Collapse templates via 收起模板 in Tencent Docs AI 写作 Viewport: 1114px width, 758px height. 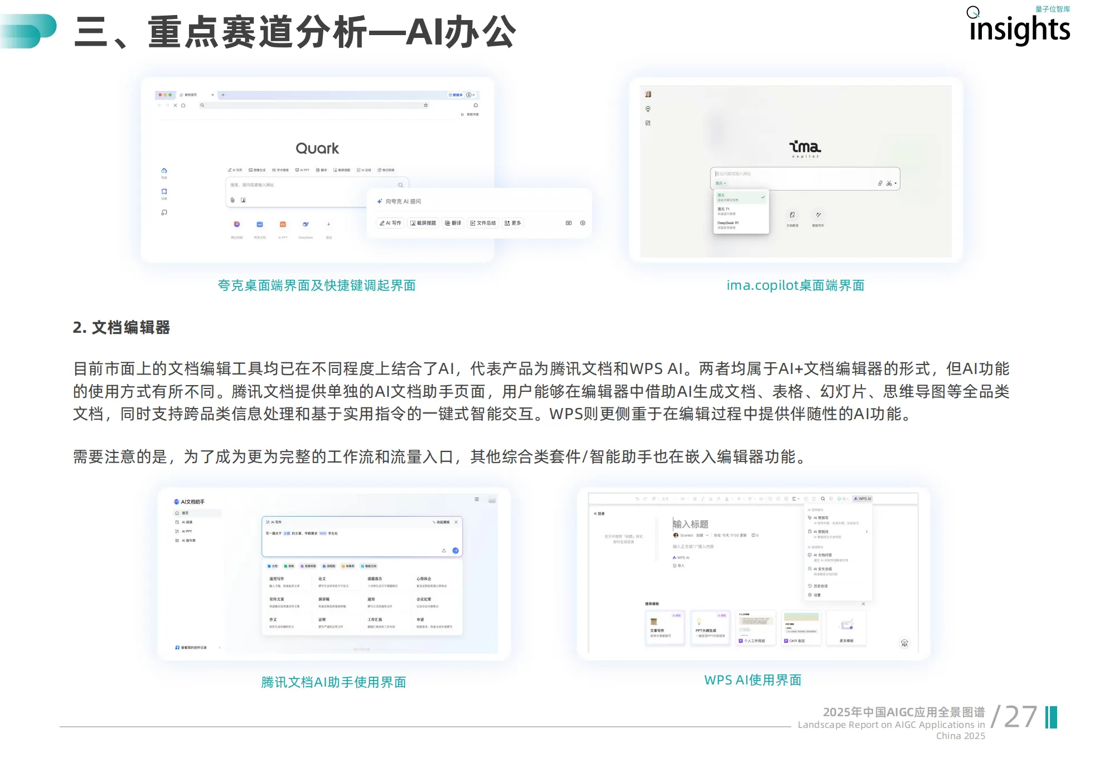pos(443,522)
